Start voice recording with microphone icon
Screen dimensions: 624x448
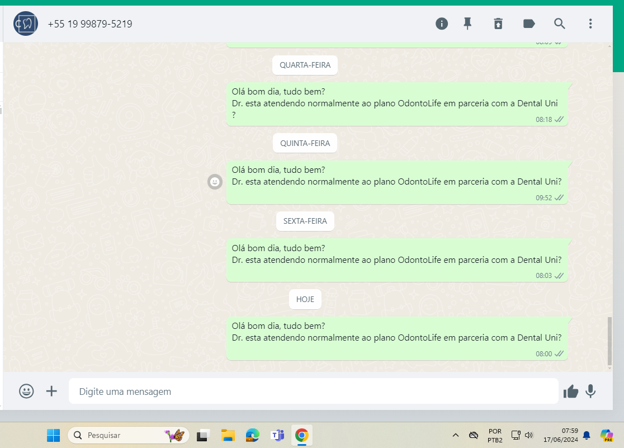(x=590, y=392)
